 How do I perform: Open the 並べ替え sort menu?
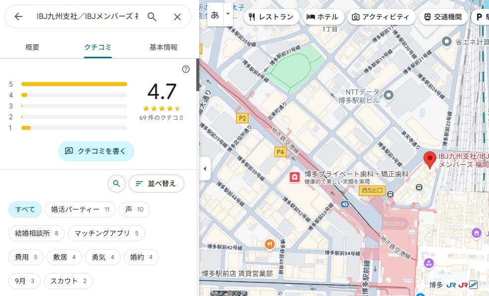pos(156,184)
